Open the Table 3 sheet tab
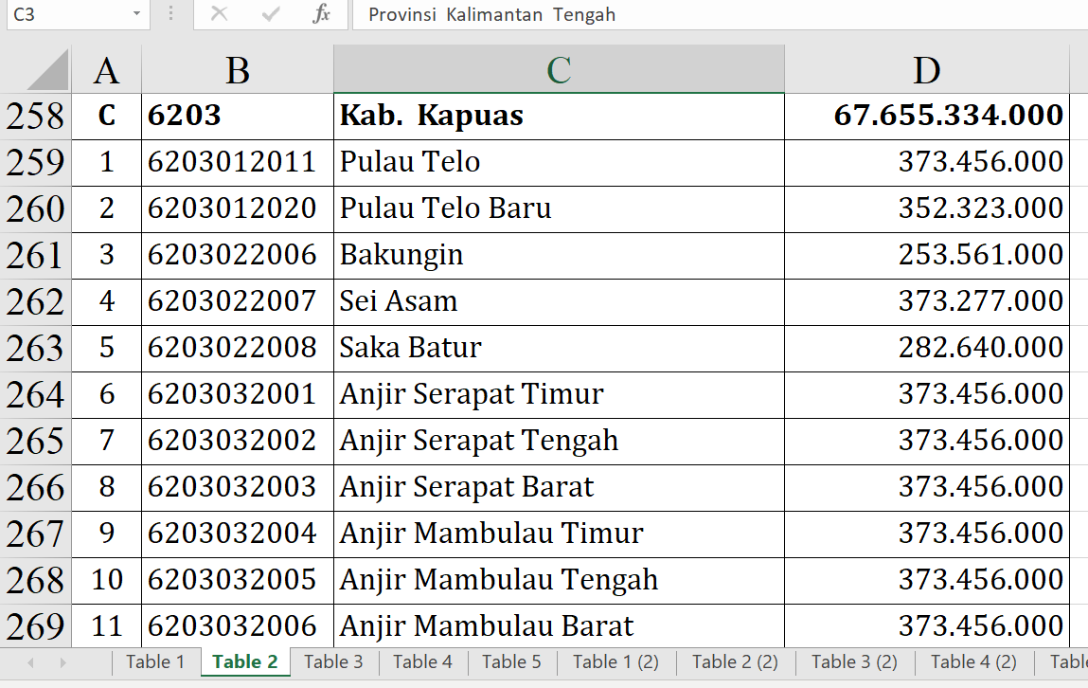This screenshot has width=1088, height=688. (333, 661)
